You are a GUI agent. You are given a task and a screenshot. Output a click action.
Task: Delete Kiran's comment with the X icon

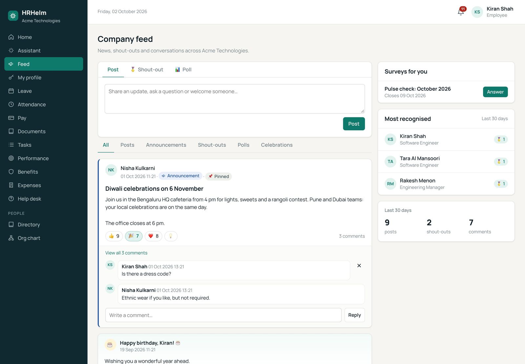[x=359, y=266]
